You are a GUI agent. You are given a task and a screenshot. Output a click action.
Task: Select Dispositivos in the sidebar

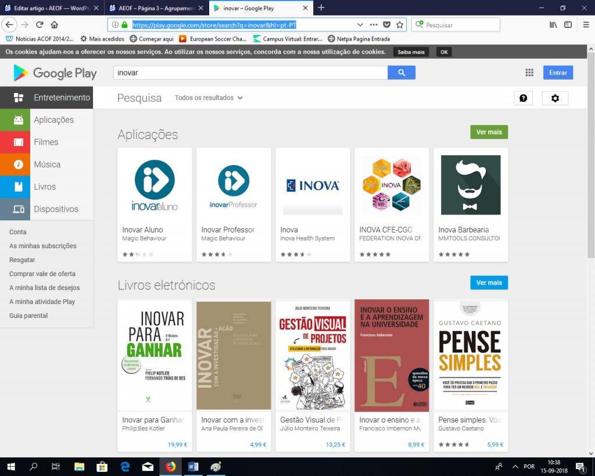point(46,209)
